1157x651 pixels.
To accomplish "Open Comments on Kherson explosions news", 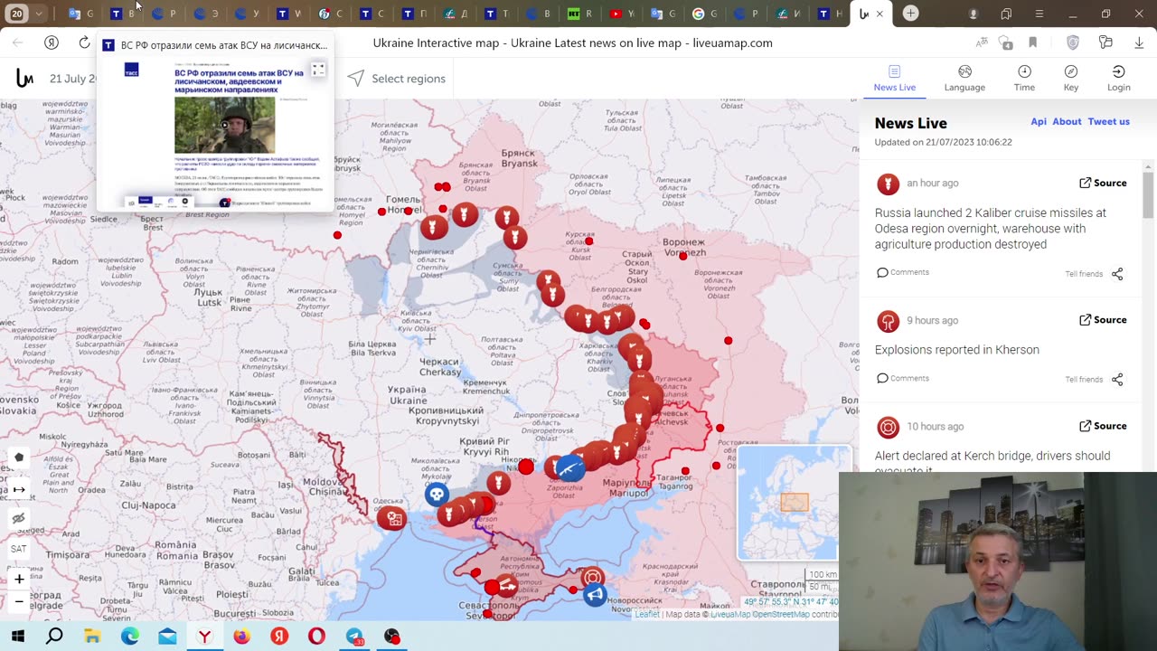I will [x=903, y=378].
